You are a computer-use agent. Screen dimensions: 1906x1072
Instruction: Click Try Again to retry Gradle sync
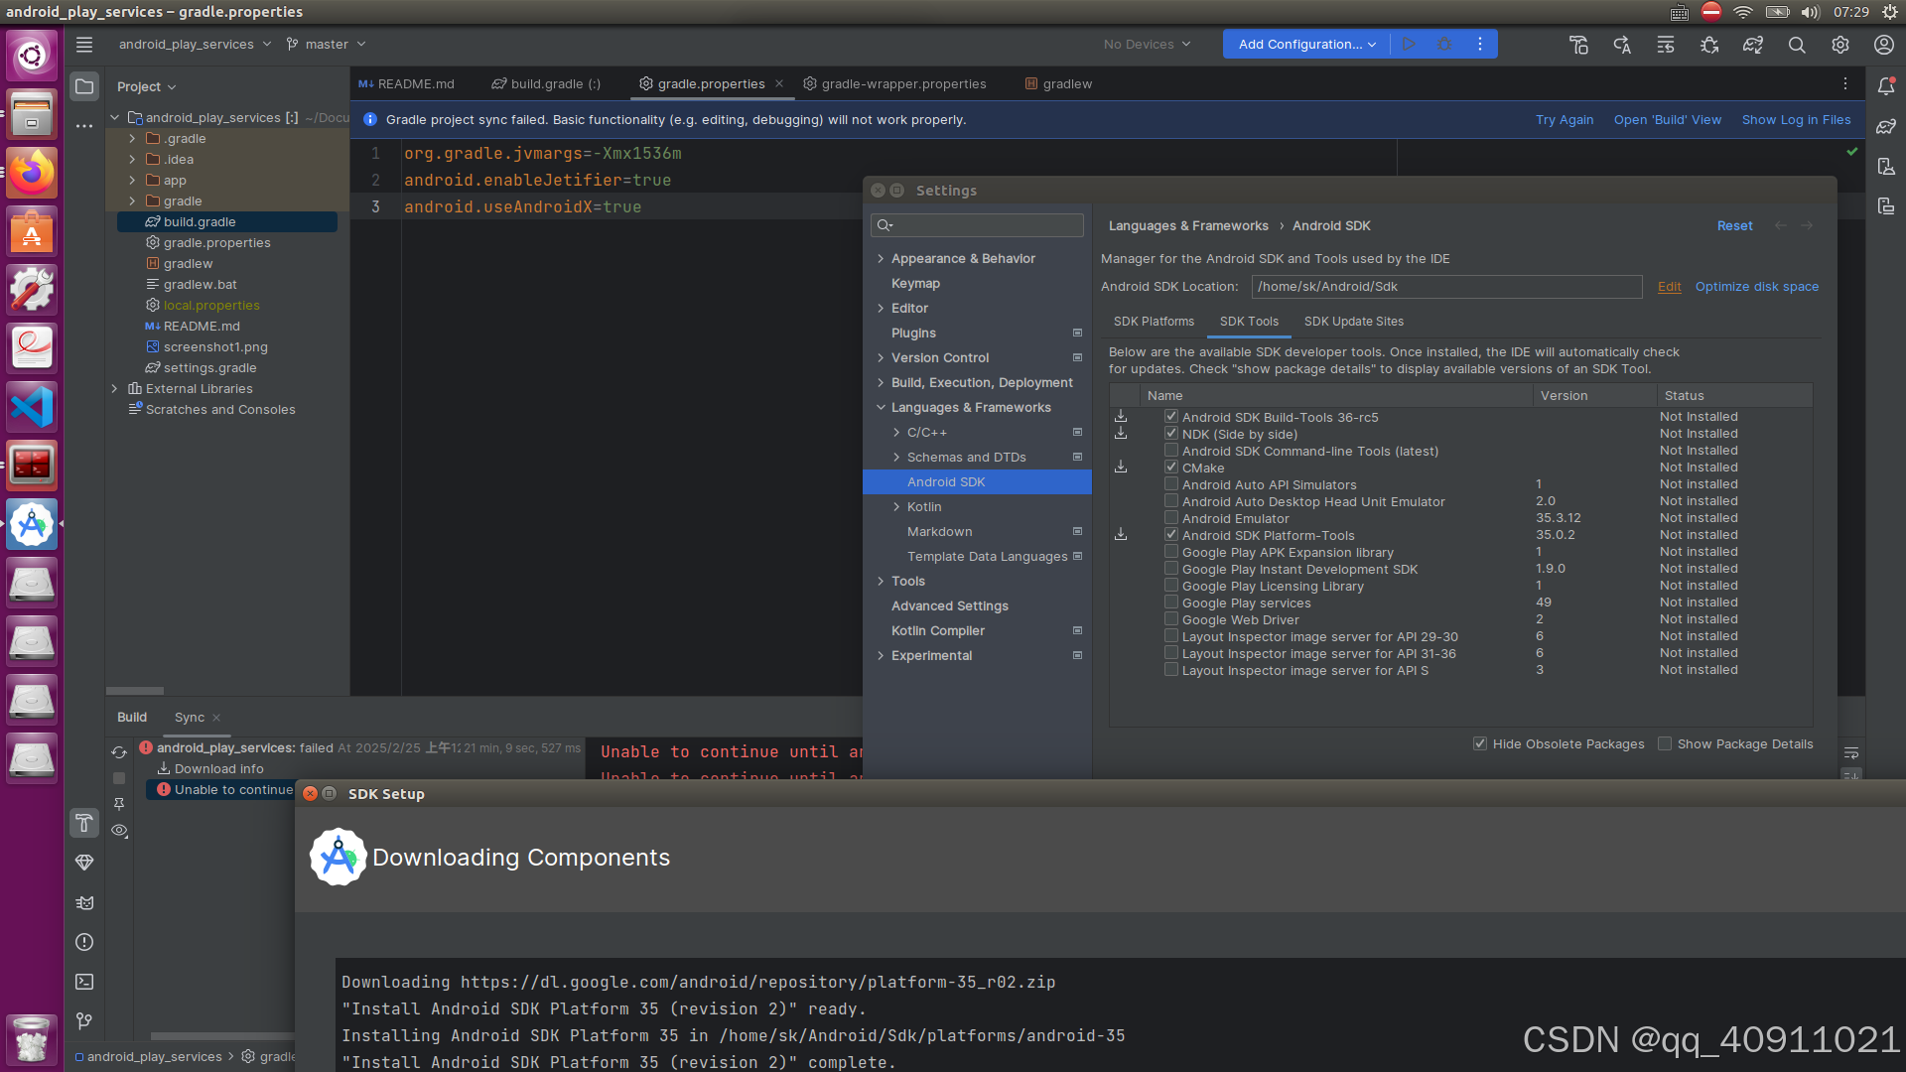tap(1565, 119)
